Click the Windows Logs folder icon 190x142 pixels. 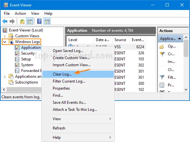pos(11,42)
